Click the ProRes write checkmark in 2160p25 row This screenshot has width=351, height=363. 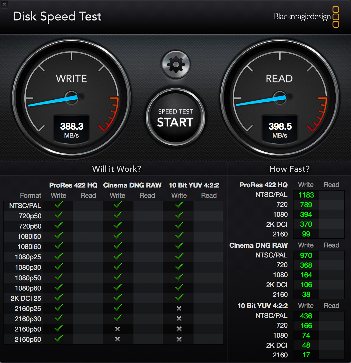click(x=59, y=308)
